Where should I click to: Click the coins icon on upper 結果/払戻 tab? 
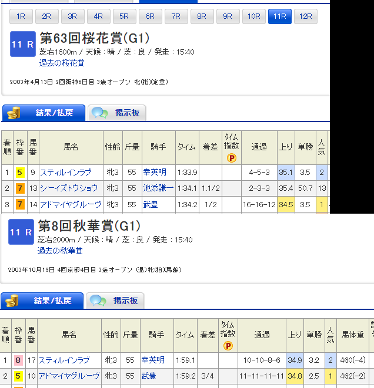13,113
